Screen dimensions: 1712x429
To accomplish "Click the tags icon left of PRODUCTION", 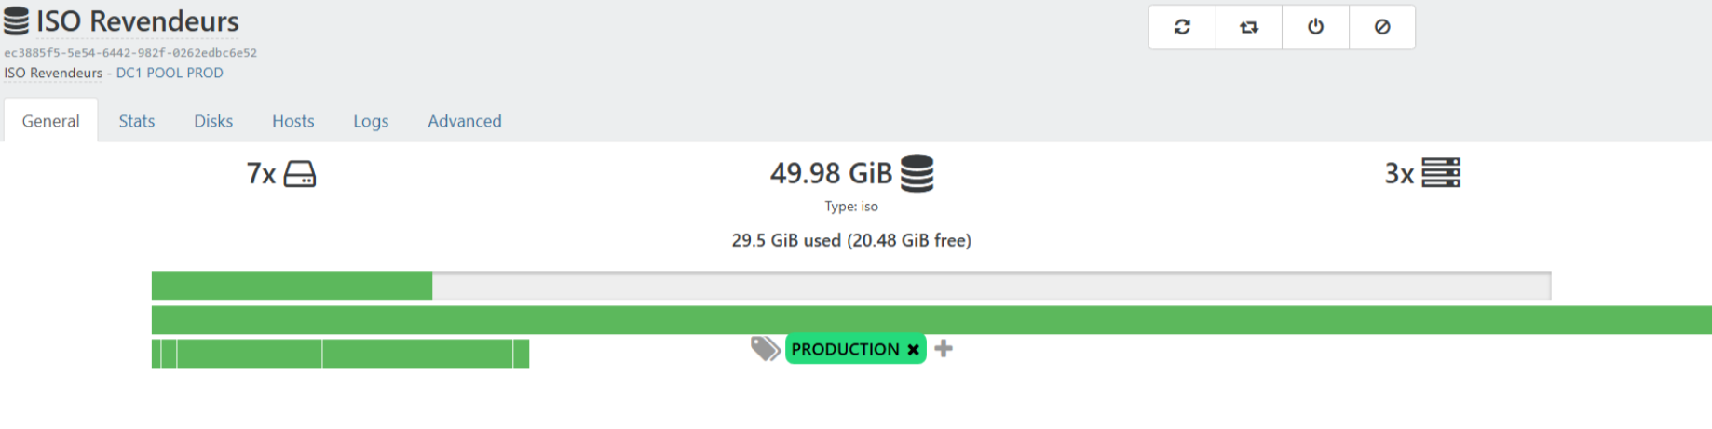I will pos(765,349).
